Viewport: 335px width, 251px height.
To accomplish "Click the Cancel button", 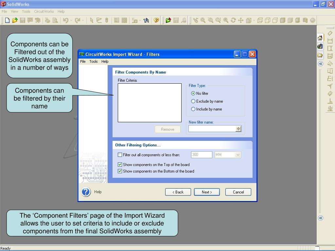I will tap(238, 192).
